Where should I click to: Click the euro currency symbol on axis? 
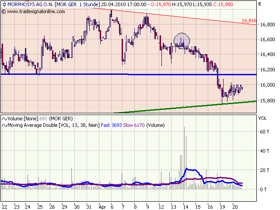[260, 4]
